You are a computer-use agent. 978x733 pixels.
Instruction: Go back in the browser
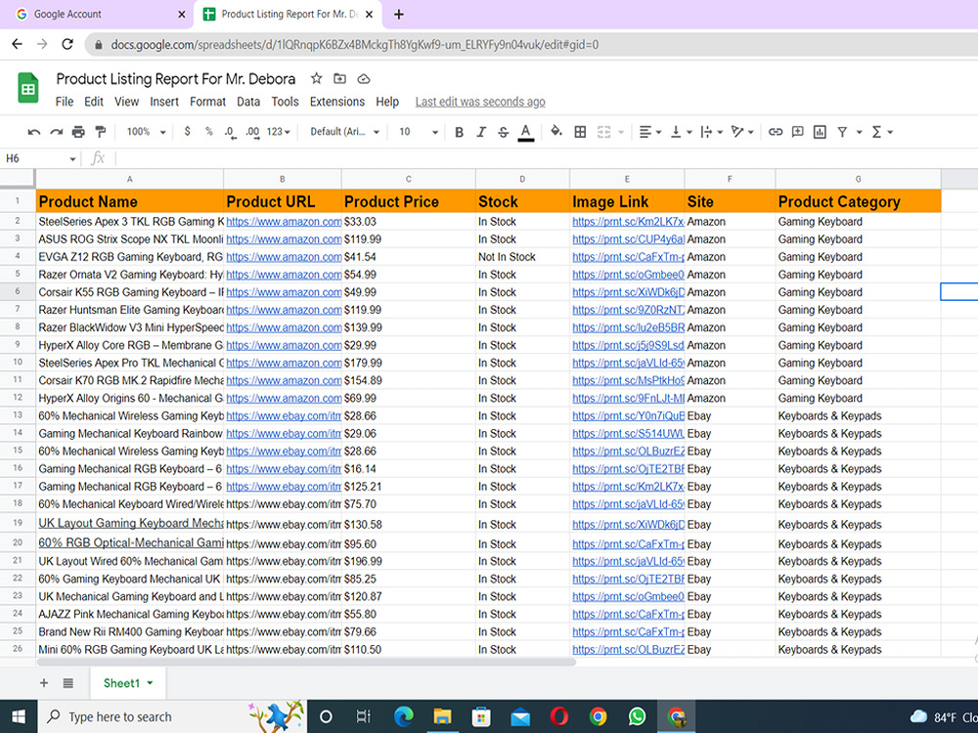pos(17,44)
